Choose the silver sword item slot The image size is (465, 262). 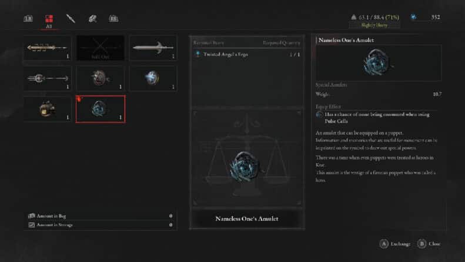coord(153,48)
